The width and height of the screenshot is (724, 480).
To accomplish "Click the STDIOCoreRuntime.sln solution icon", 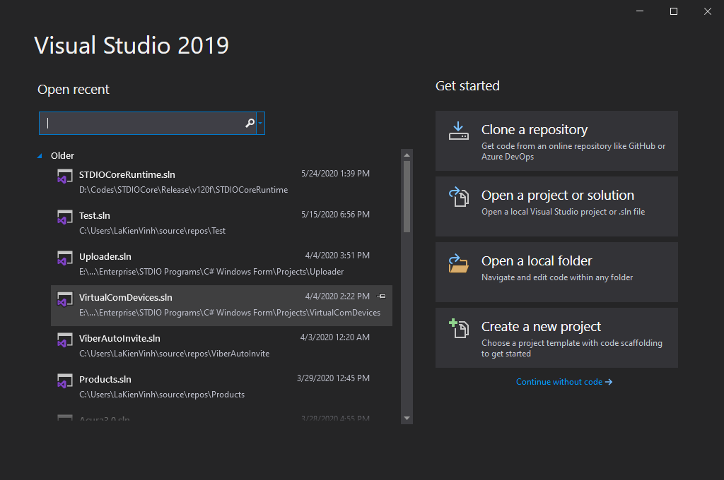I will [x=64, y=176].
